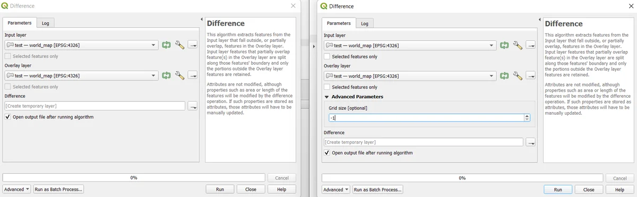
Task: Click Close button in right dialog
Action: (x=589, y=190)
